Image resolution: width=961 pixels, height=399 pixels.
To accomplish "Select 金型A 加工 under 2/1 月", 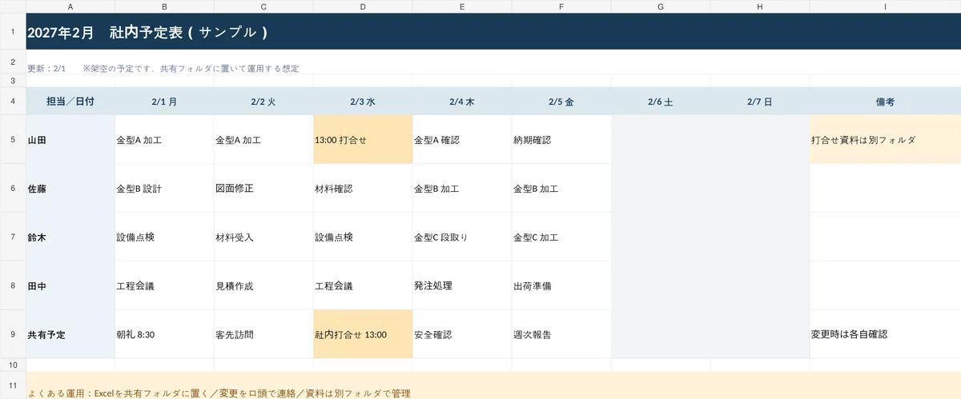I will [165, 140].
